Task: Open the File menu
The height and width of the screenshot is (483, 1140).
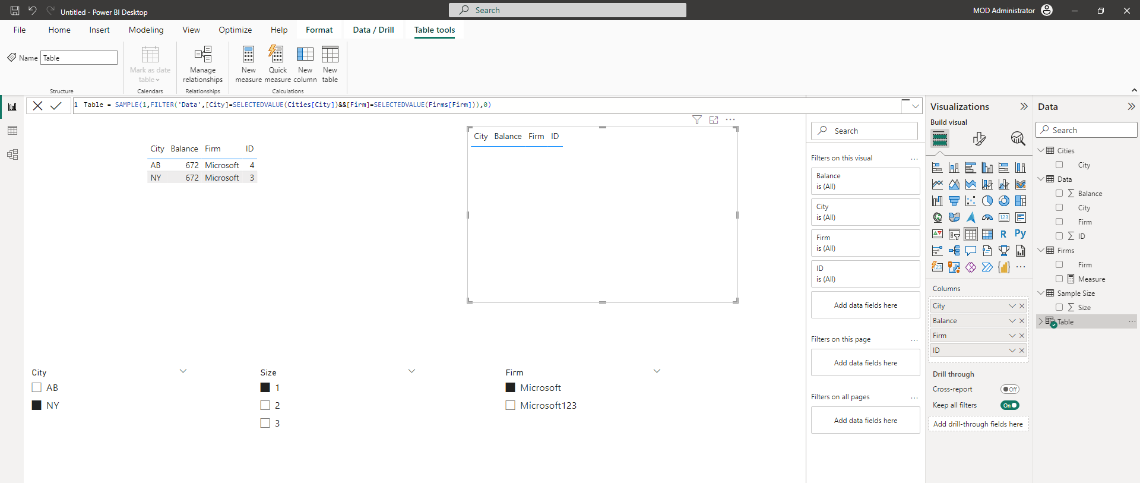Action: tap(20, 30)
